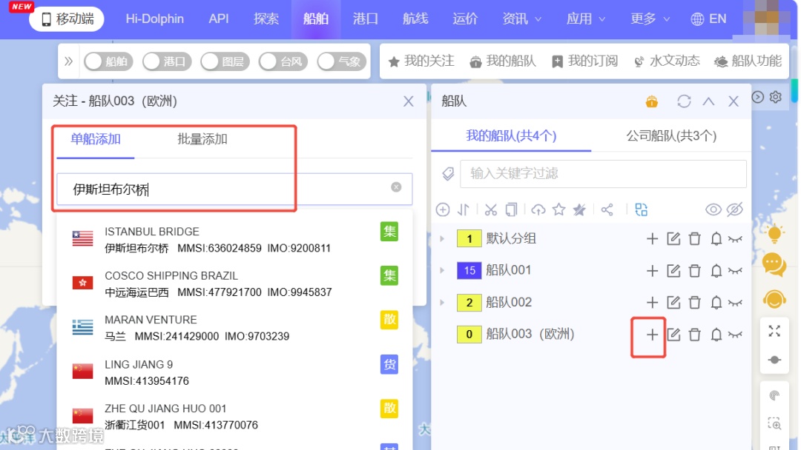801x450 pixels.
Task: Select ZHE QU JIANG HUO 001 result
Action: [235, 417]
